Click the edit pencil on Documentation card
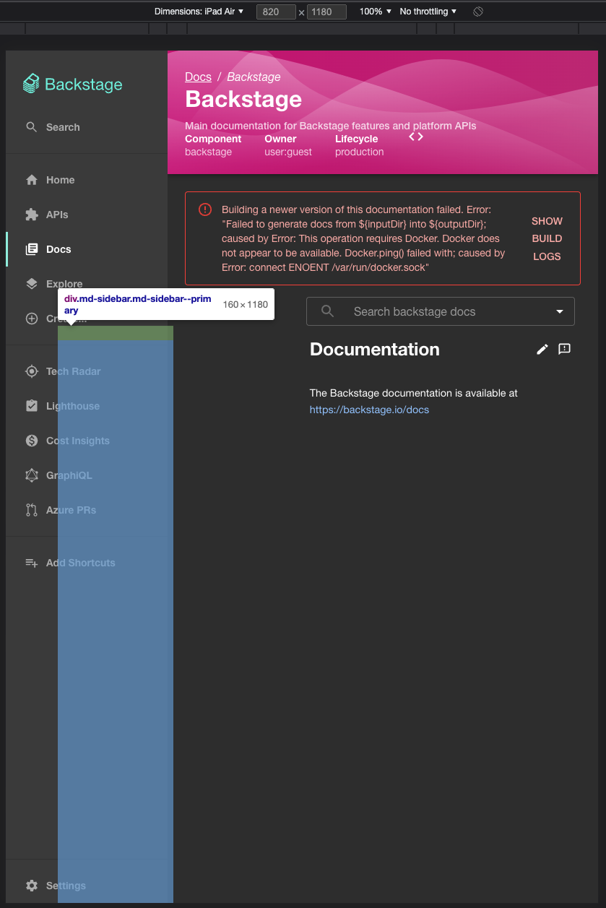This screenshot has height=908, width=606. [x=542, y=349]
